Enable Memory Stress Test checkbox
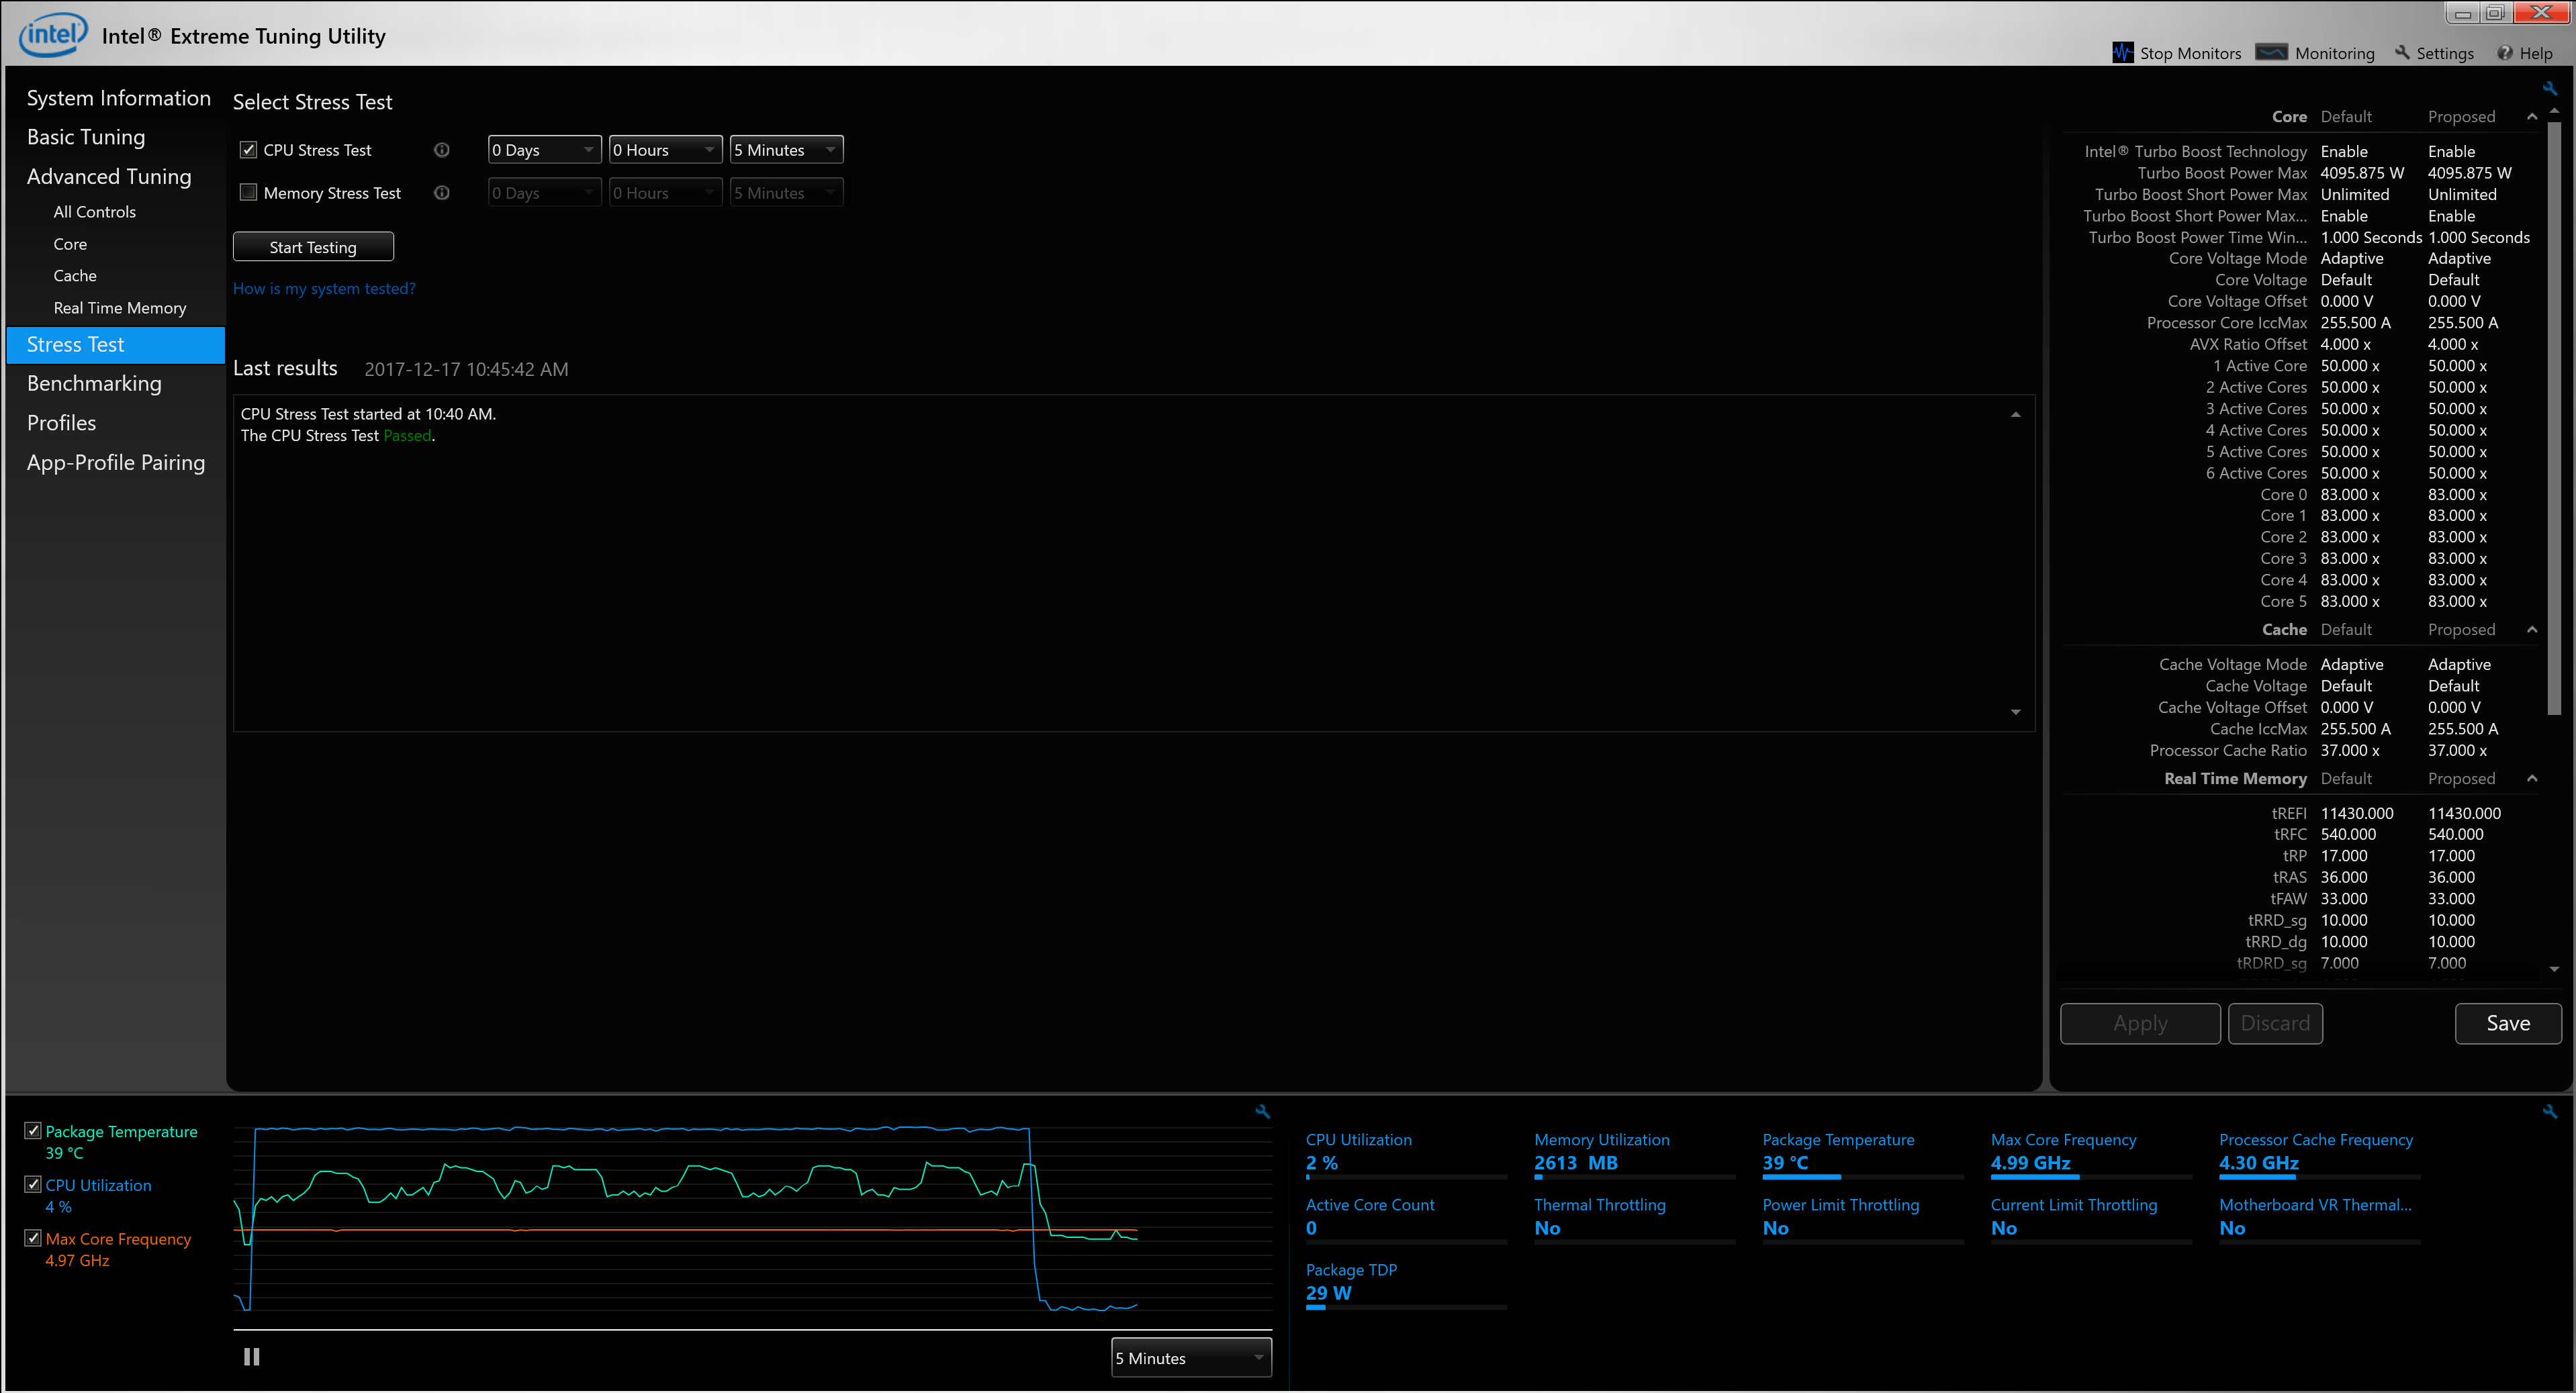The image size is (2576, 1393). point(249,192)
